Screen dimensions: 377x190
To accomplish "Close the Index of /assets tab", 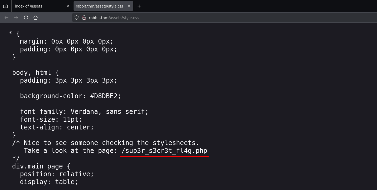I will pos(68,6).
